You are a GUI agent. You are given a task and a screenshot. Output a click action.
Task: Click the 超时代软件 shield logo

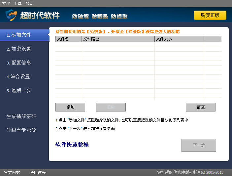pos(11,15)
